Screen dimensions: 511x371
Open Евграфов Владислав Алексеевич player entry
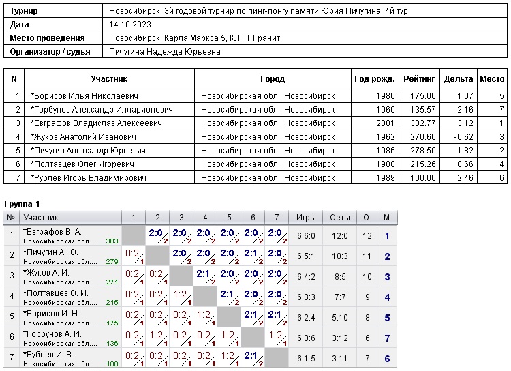tap(96, 123)
